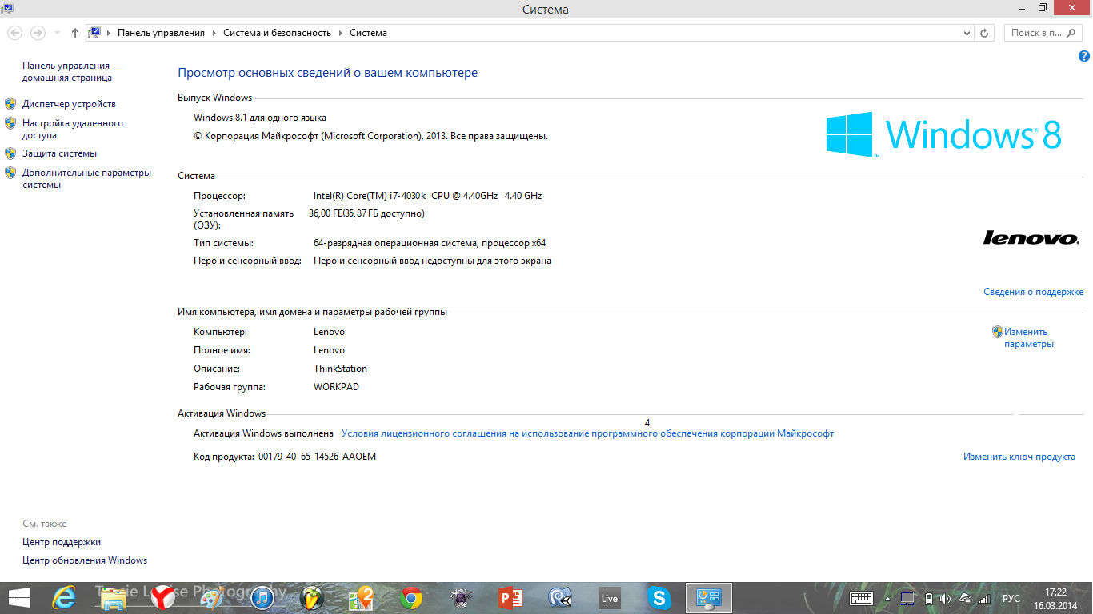Open the Microsoft license terms link
The image size is (1093, 614).
click(x=587, y=433)
